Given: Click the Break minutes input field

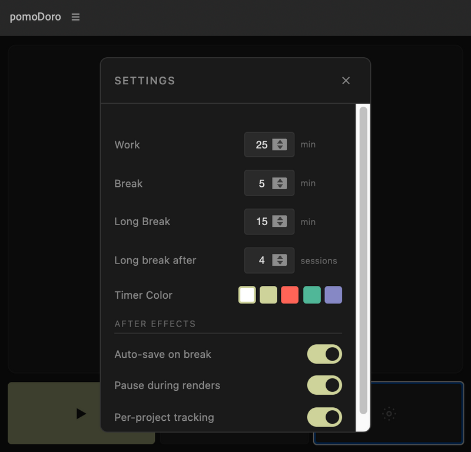Looking at the screenshot, I should (x=269, y=183).
